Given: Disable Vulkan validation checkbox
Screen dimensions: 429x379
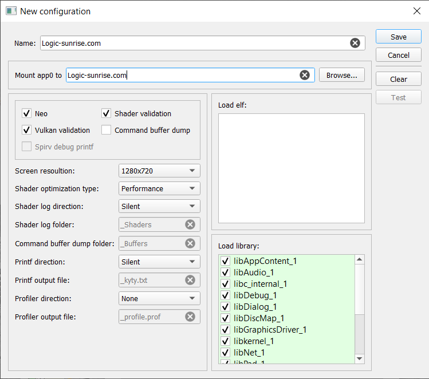Looking at the screenshot, I should [26, 130].
